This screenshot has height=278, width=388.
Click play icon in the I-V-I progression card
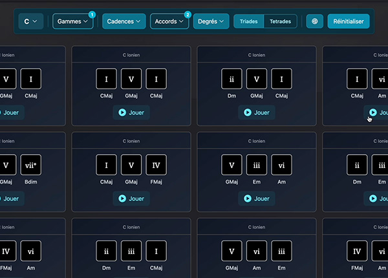[121, 112]
